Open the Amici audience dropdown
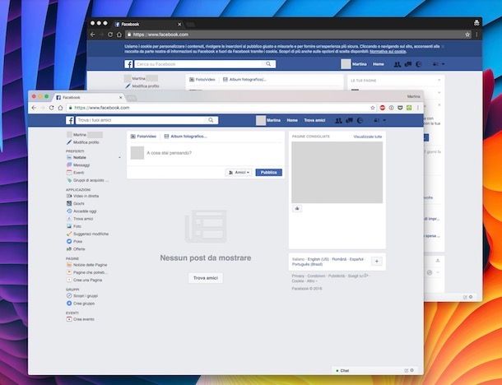The width and height of the screenshot is (502, 385). tap(239, 173)
